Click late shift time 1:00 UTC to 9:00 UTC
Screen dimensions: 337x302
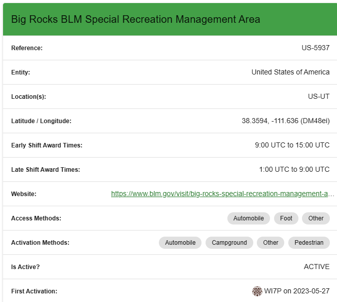pos(294,170)
